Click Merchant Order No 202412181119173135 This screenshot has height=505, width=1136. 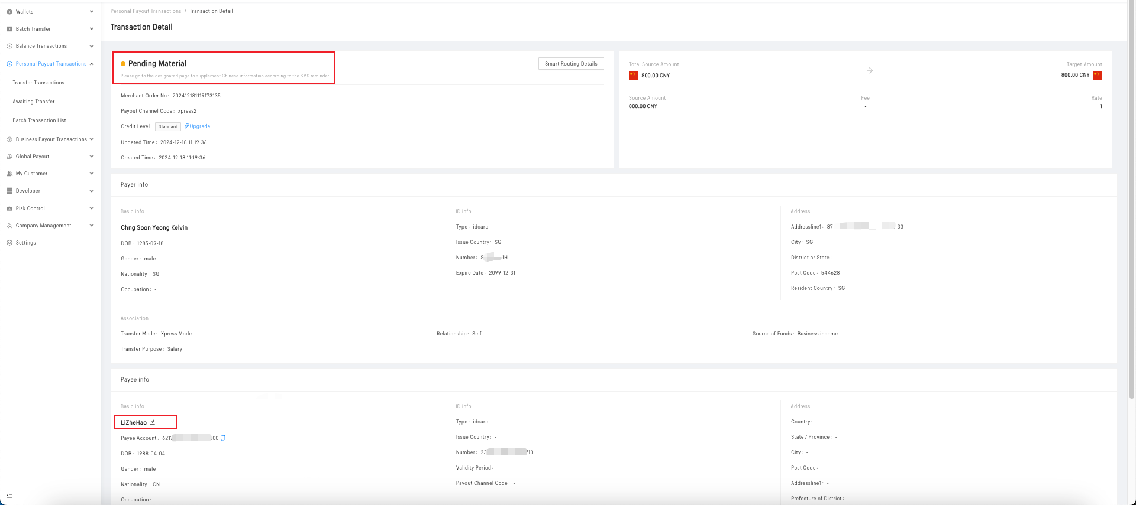170,96
